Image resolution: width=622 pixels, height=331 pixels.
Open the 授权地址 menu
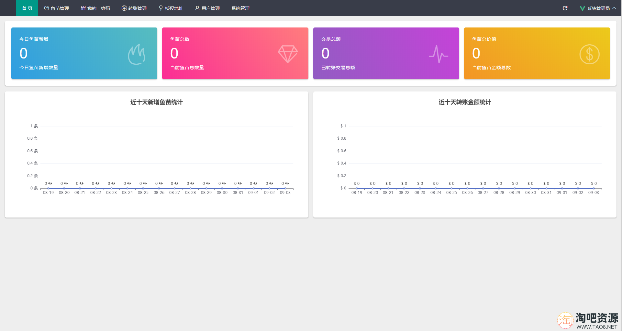(171, 8)
